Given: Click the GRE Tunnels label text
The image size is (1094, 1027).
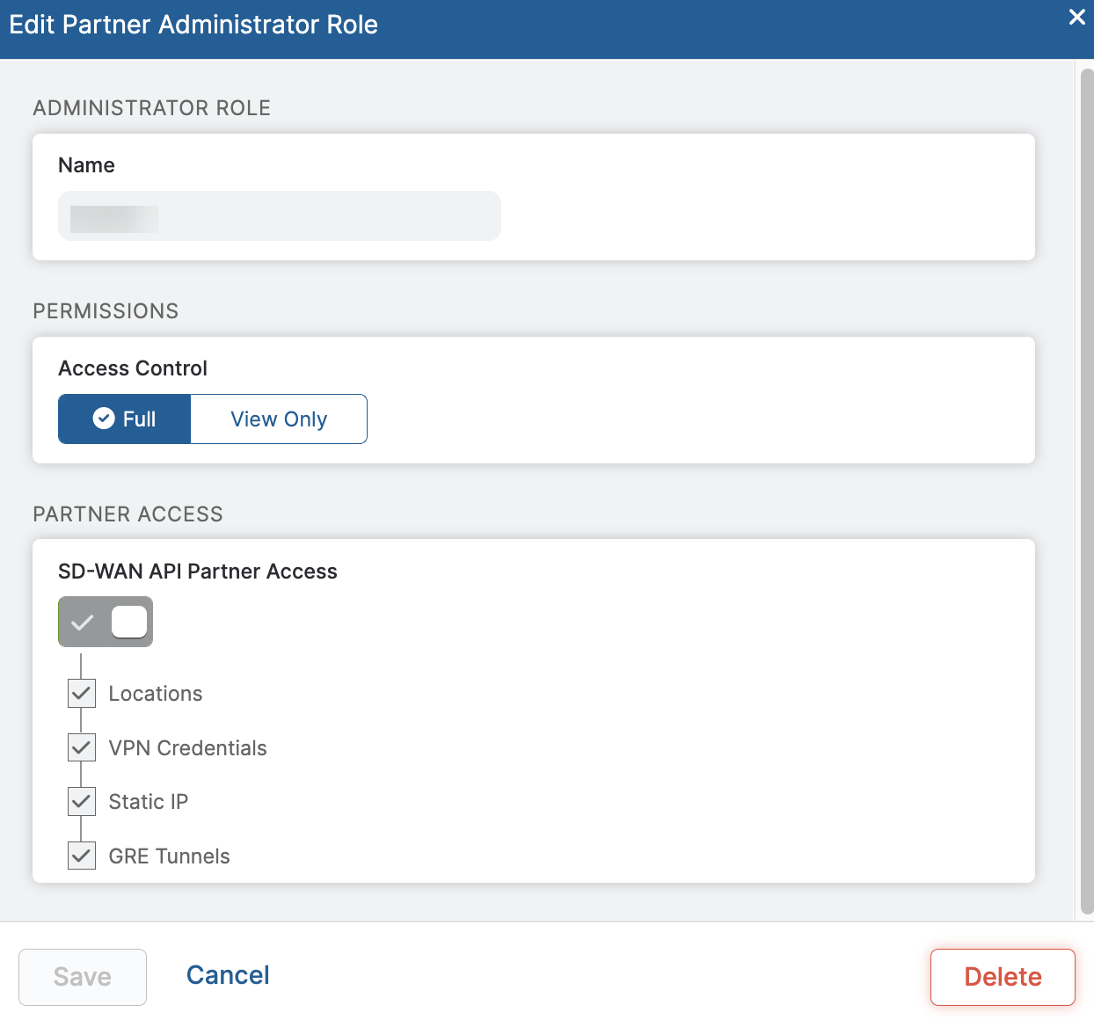Looking at the screenshot, I should (169, 856).
